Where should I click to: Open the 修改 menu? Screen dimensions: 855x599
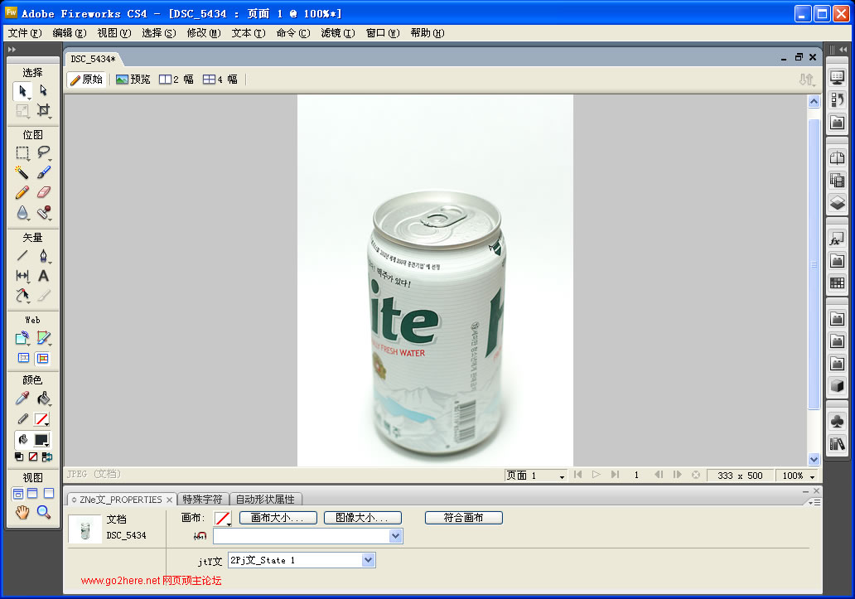click(203, 33)
